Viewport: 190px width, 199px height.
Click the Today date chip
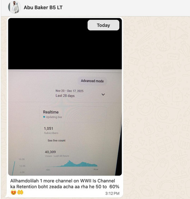(x=103, y=25)
